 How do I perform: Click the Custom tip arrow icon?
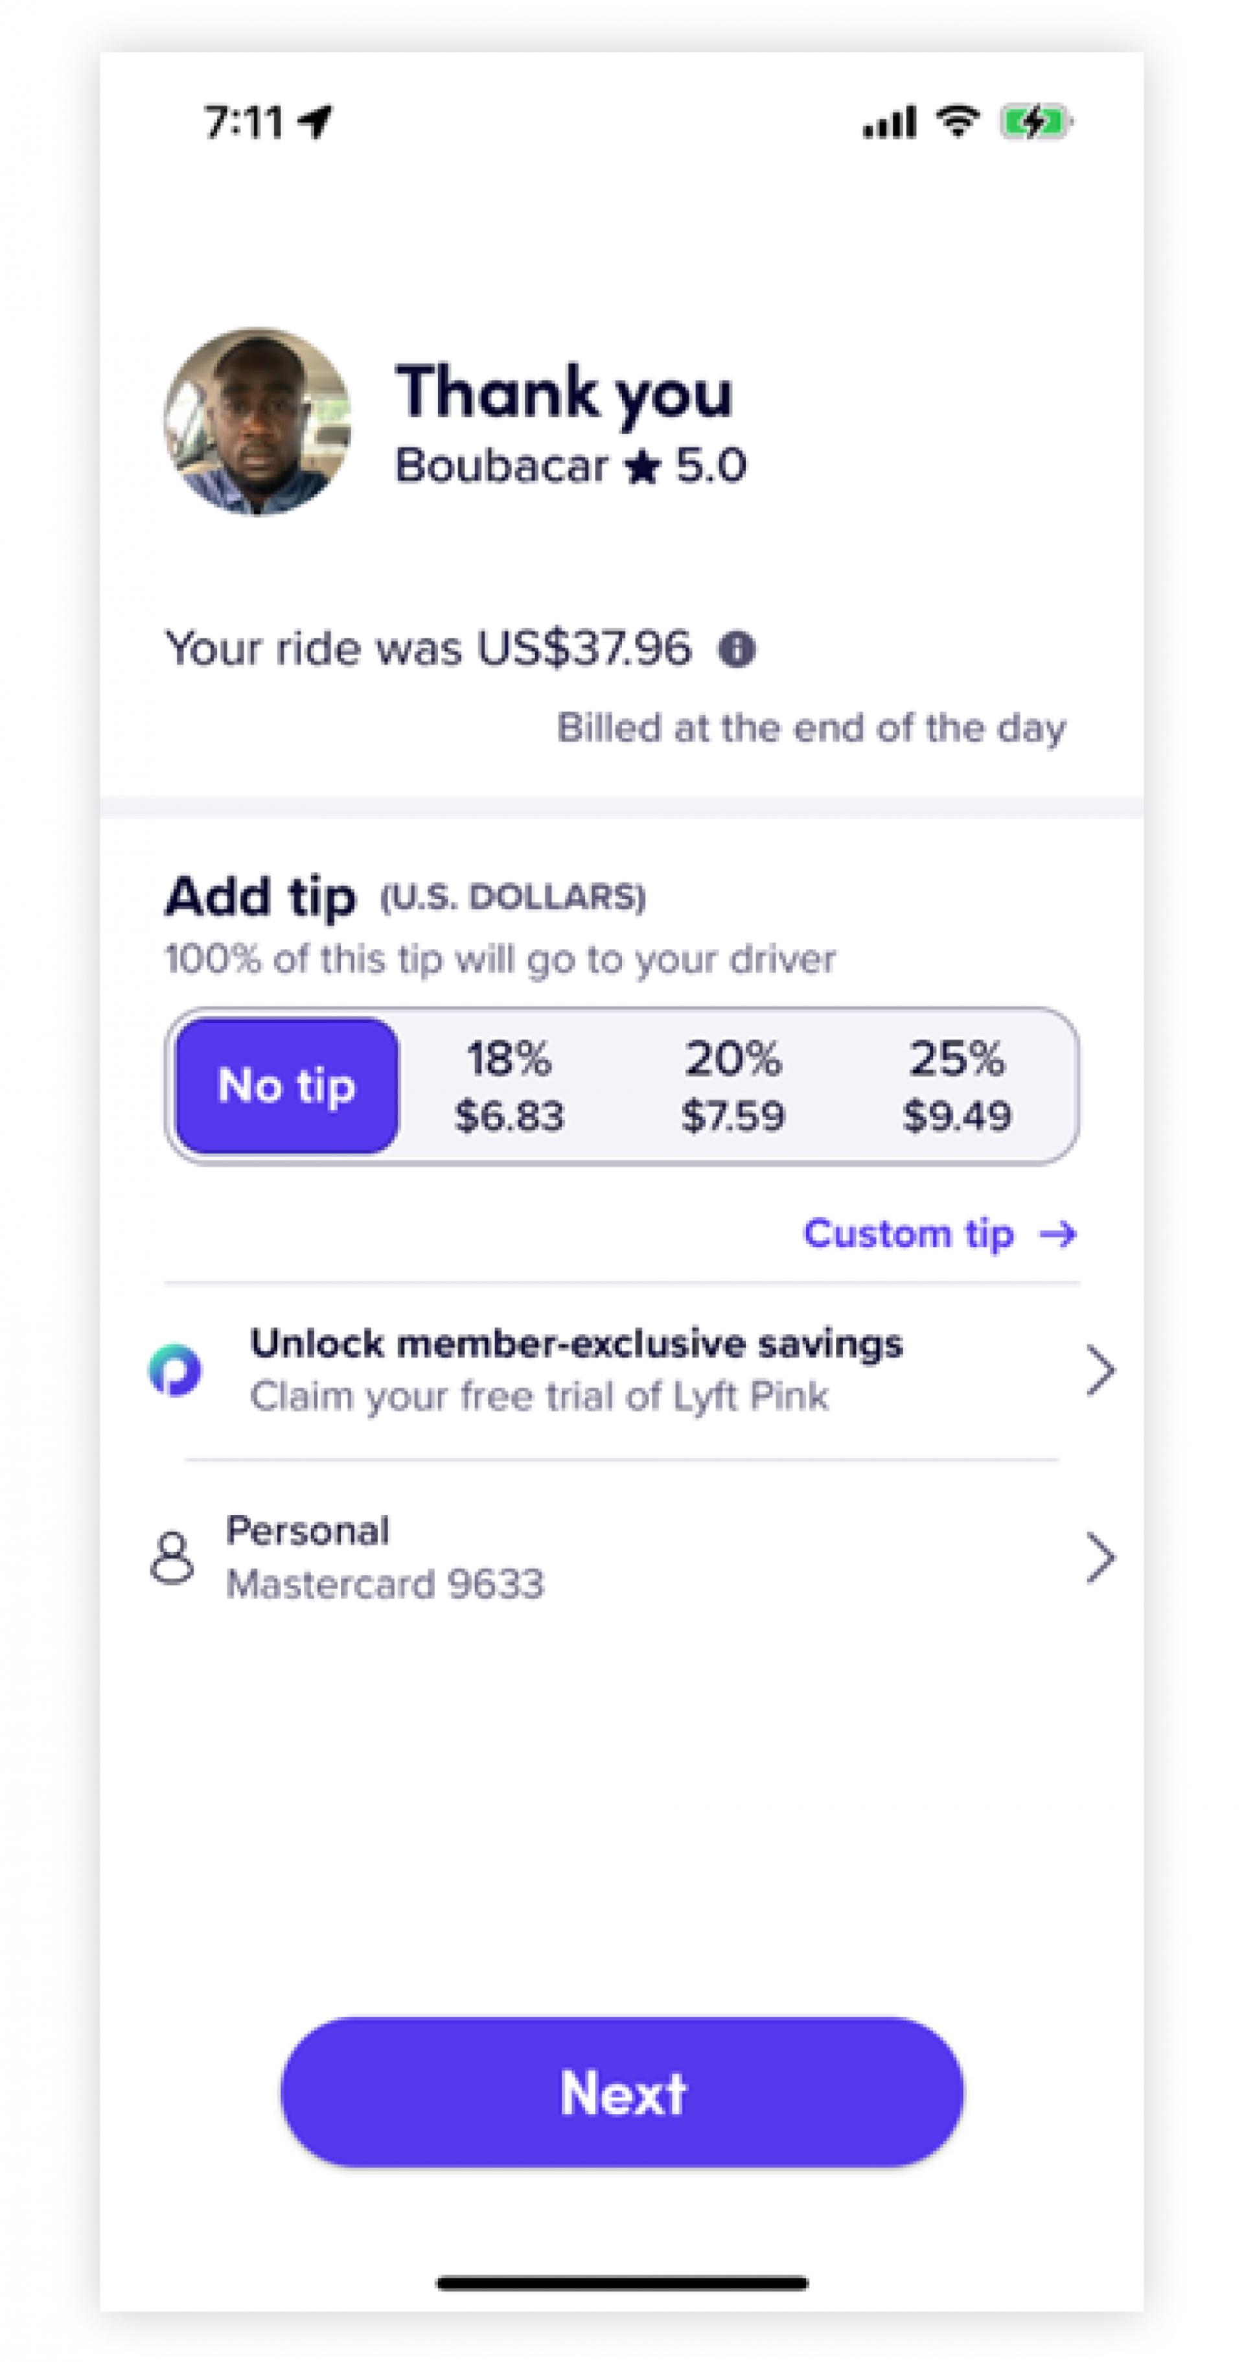click(x=1058, y=1234)
